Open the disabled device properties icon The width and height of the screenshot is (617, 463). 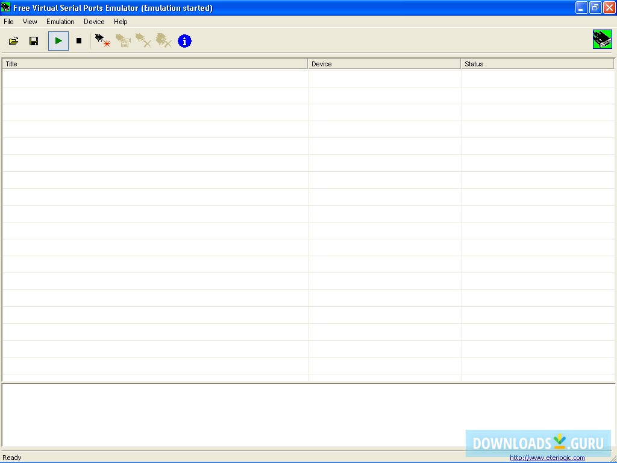tap(123, 41)
